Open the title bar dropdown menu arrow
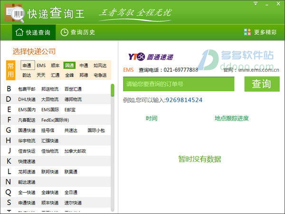 [x=256, y=4]
